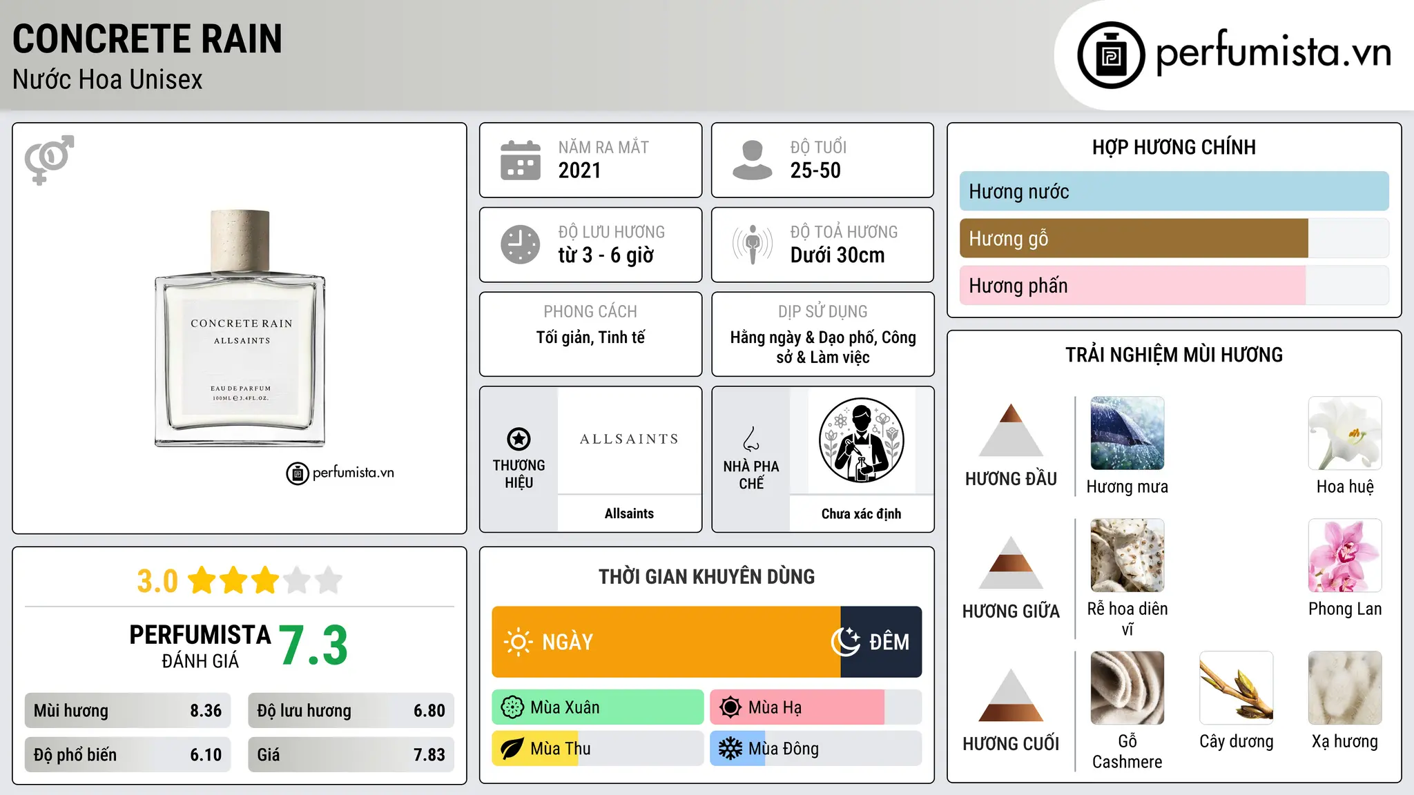Image resolution: width=1414 pixels, height=795 pixels.
Task: Click the Allsaints brand name link
Action: tap(629, 513)
